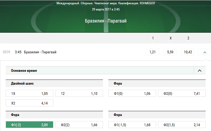Image resolution: width=211 pixels, height=131 pixels.
Task: Select away win odds 10,42
Action: point(188,52)
